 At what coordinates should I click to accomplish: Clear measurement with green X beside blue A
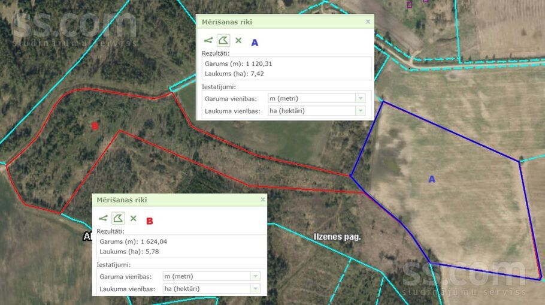click(238, 41)
